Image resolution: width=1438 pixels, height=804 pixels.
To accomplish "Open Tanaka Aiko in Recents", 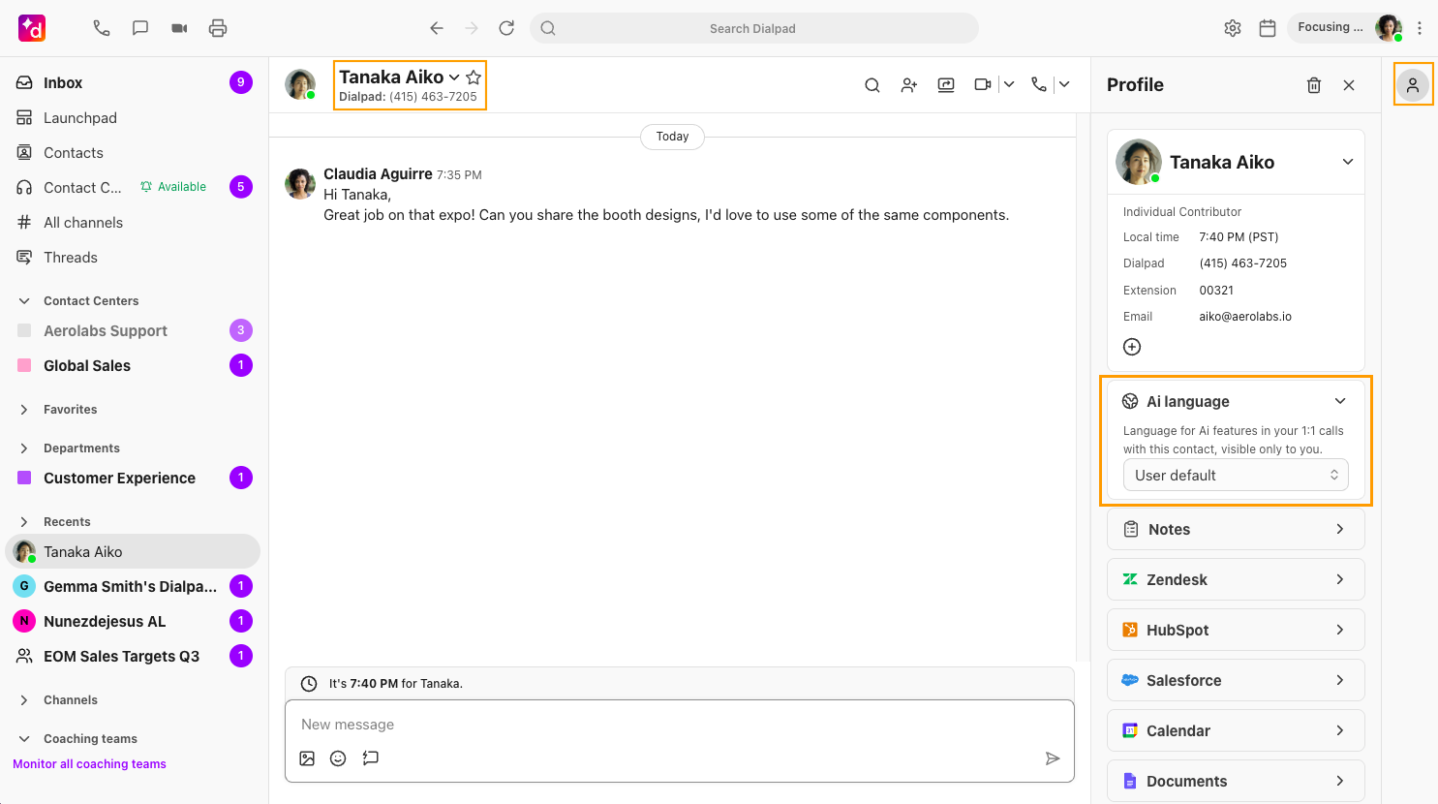I will [x=134, y=551].
